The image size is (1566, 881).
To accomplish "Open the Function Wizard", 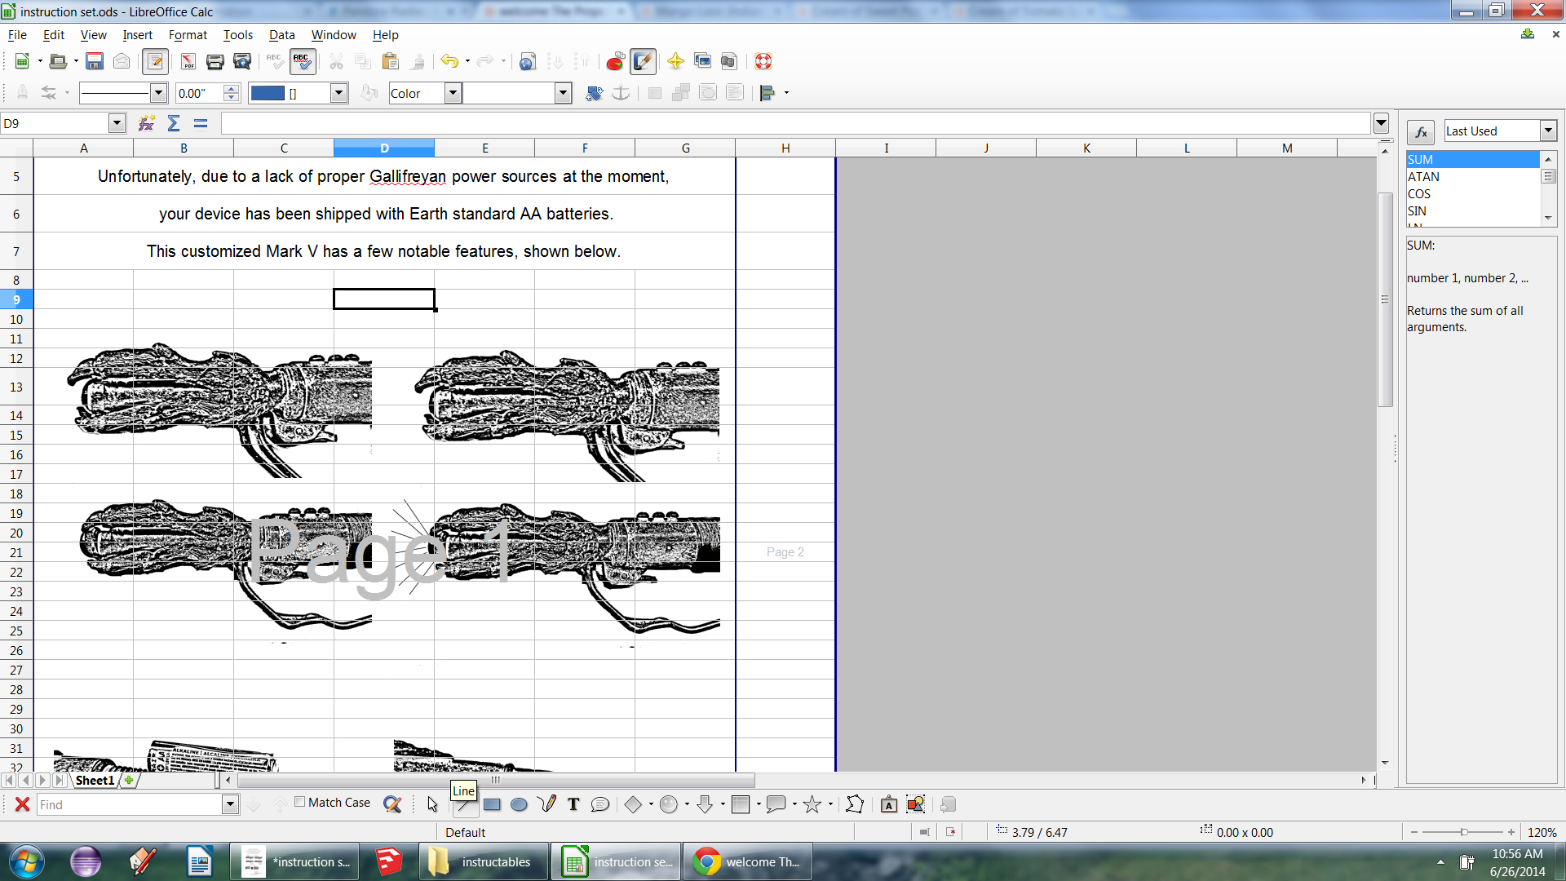I will (147, 123).
